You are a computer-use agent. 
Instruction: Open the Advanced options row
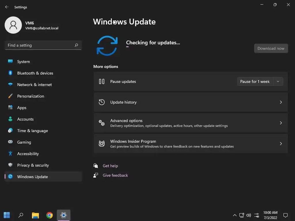click(191, 123)
